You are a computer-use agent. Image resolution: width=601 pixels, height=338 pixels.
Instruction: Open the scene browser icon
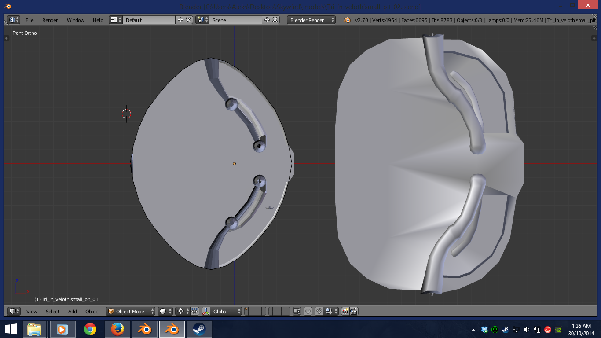(202, 20)
